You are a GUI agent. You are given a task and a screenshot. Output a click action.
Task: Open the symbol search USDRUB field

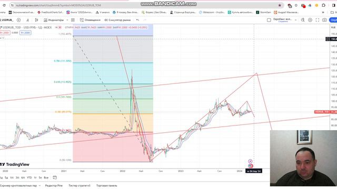point(7,20)
